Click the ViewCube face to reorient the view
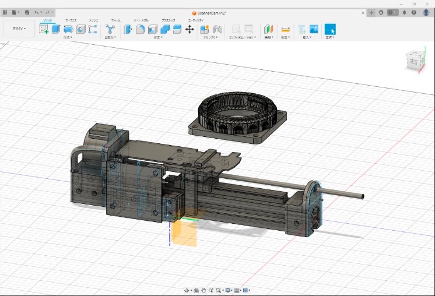Image resolution: width=435 pixels, height=296 pixels. 413,61
